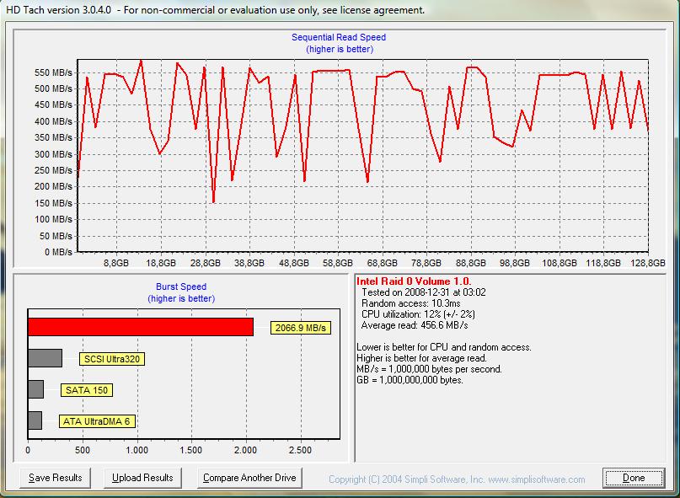Select the gray ATA UltraDMA 6 bar
Viewport: 680px width, 498px height.
[35, 420]
